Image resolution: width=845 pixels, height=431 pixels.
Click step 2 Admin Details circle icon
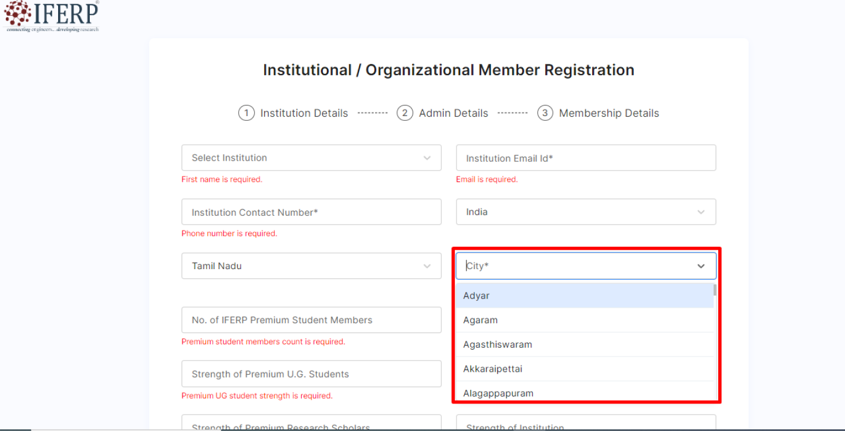click(404, 113)
